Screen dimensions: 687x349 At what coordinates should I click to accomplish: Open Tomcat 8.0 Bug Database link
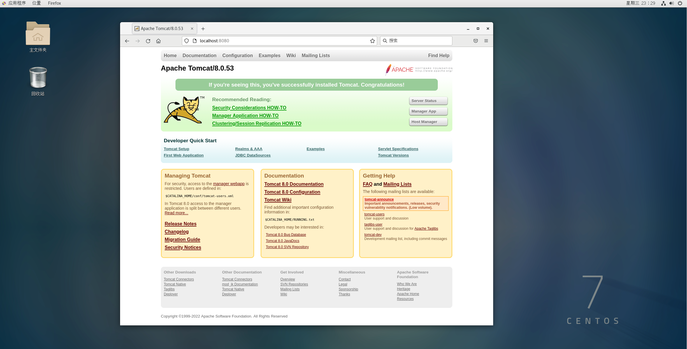tap(286, 235)
